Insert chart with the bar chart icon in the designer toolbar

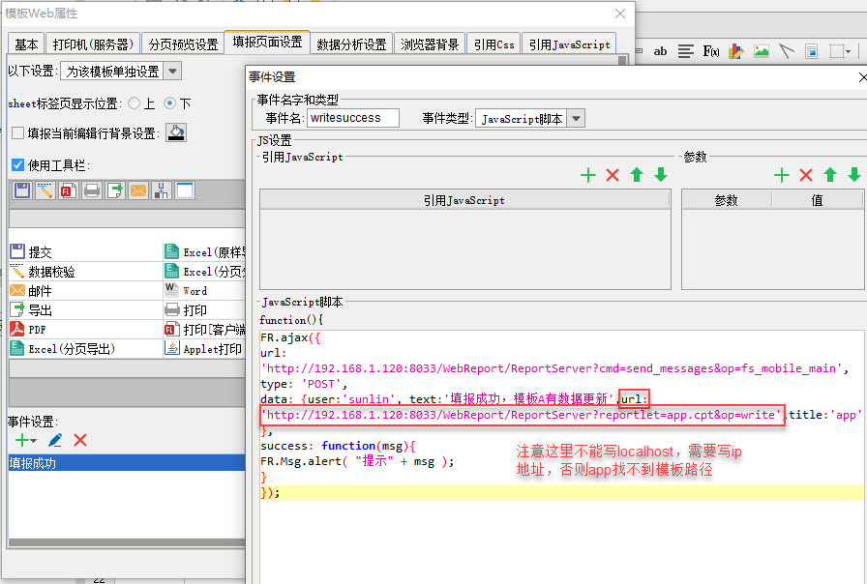coord(736,51)
